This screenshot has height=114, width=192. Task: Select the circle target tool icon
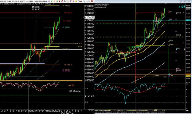click(x=62, y=1)
